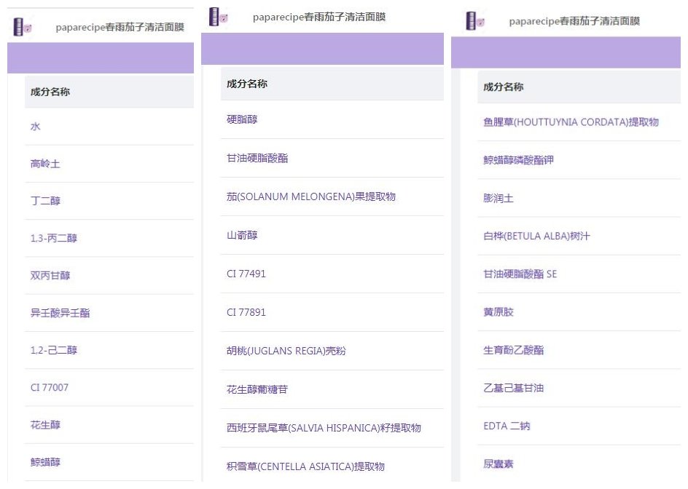Image resolution: width=688 pixels, height=489 pixels.
Task: Click 胡桃(JUGLANS REGIA)壳粉 ingredient
Action: (x=286, y=351)
